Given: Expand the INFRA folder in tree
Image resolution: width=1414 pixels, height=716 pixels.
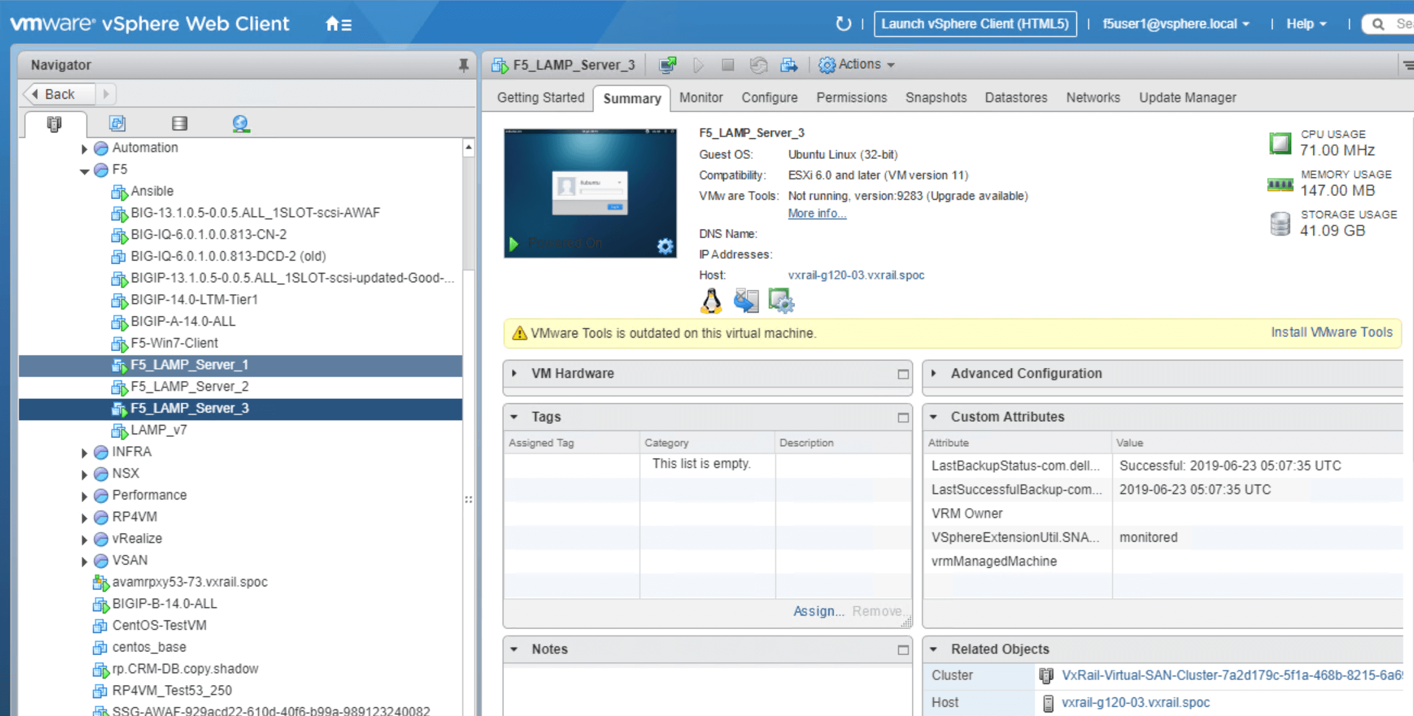Looking at the screenshot, I should pos(84,453).
